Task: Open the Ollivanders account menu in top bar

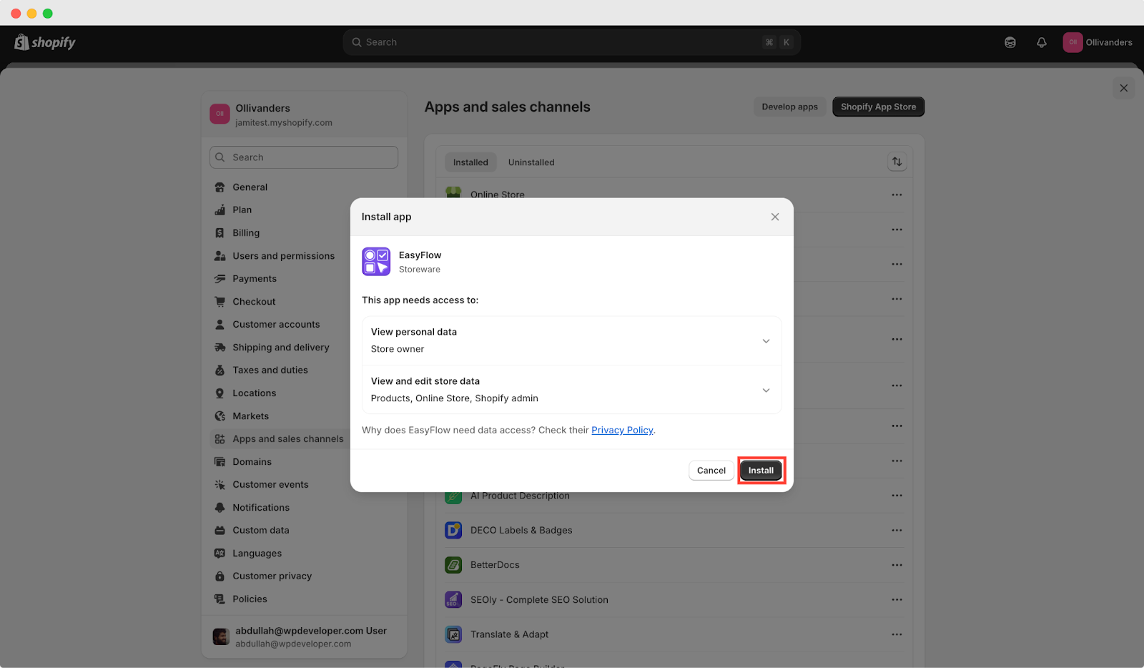Action: click(1098, 42)
